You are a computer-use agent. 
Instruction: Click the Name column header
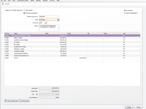(29, 33)
